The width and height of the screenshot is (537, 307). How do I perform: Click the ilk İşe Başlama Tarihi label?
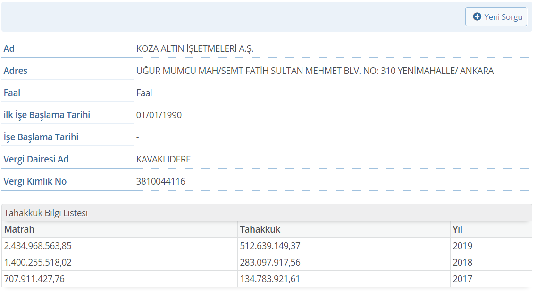pos(47,115)
